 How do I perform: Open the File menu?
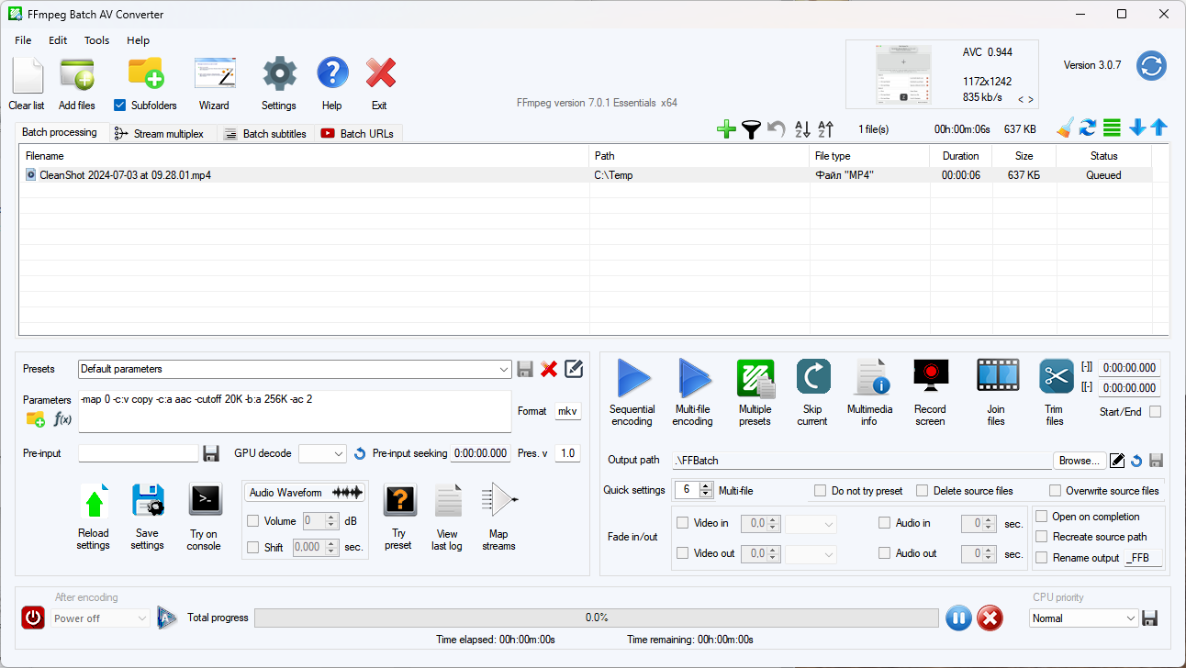pos(23,40)
